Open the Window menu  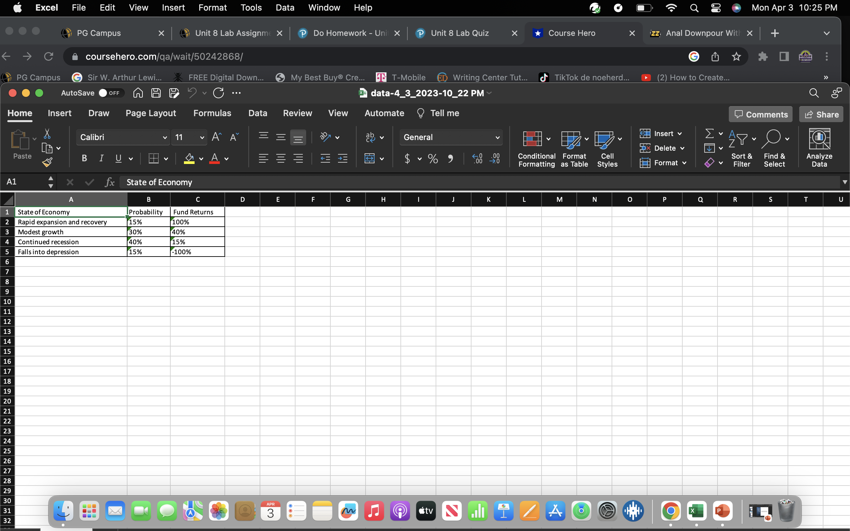pos(323,7)
